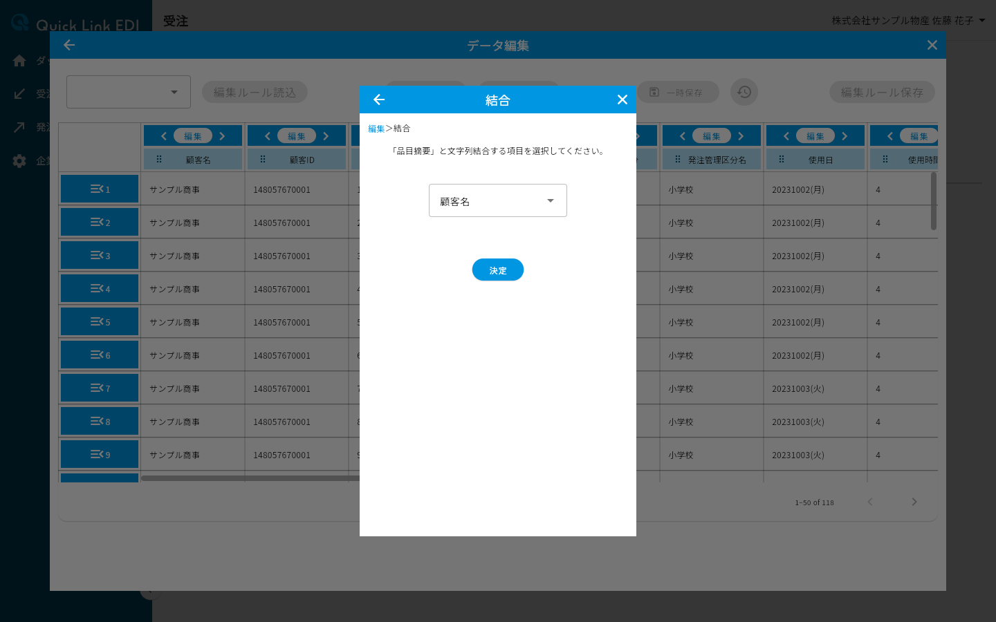
Task: Close the 結合 dialog with the X
Action: (x=622, y=100)
